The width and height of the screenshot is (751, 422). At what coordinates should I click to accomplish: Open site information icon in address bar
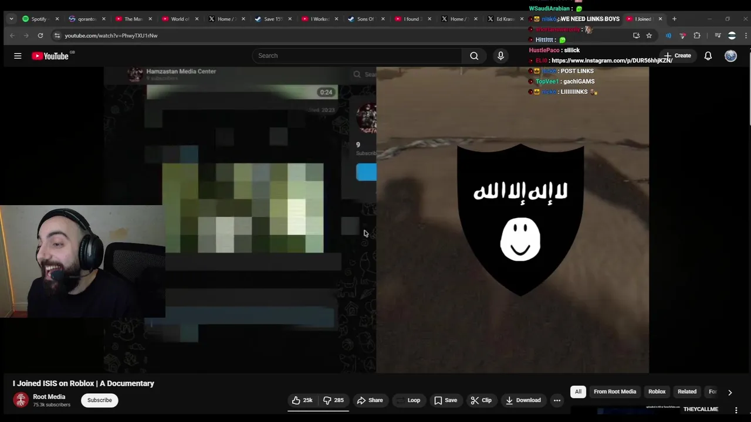[x=57, y=36]
